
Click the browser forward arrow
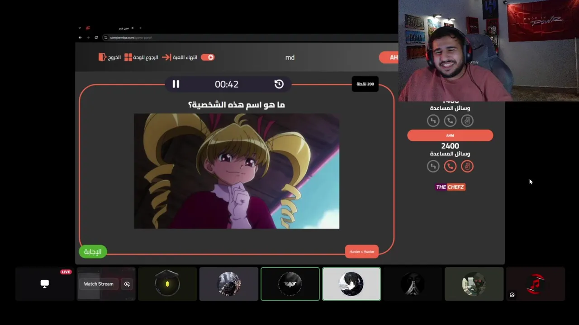[x=88, y=37]
